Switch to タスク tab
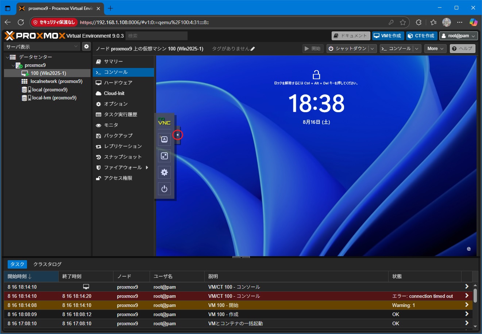This screenshot has height=334, width=482. (x=17, y=264)
